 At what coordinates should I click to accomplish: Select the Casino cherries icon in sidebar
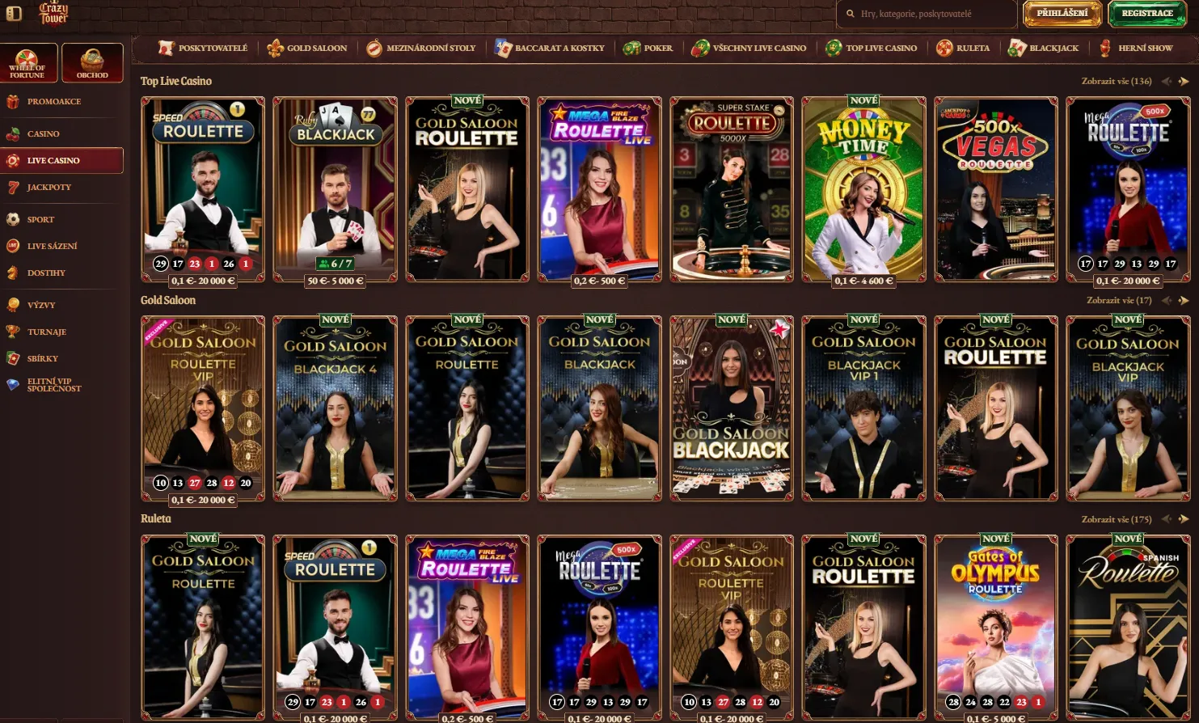coord(13,134)
